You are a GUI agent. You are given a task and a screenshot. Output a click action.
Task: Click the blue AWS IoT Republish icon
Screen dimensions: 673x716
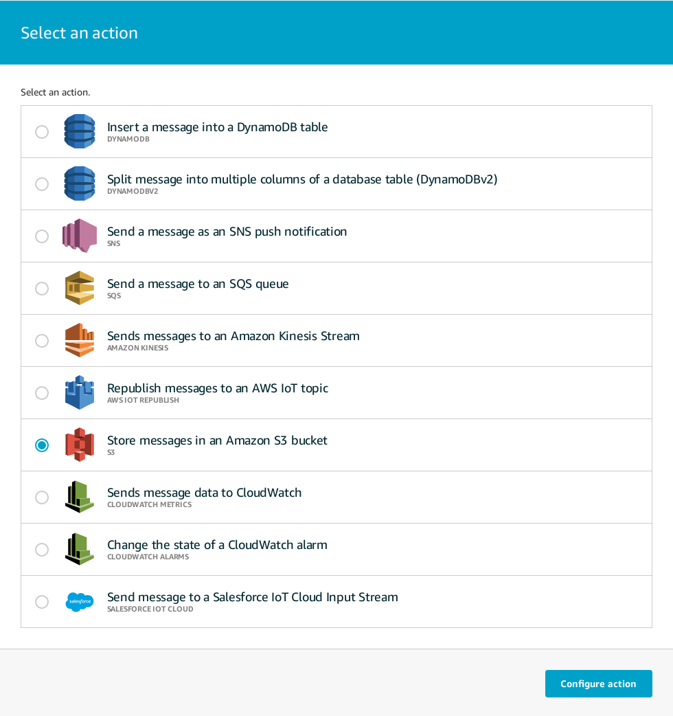[x=80, y=392]
